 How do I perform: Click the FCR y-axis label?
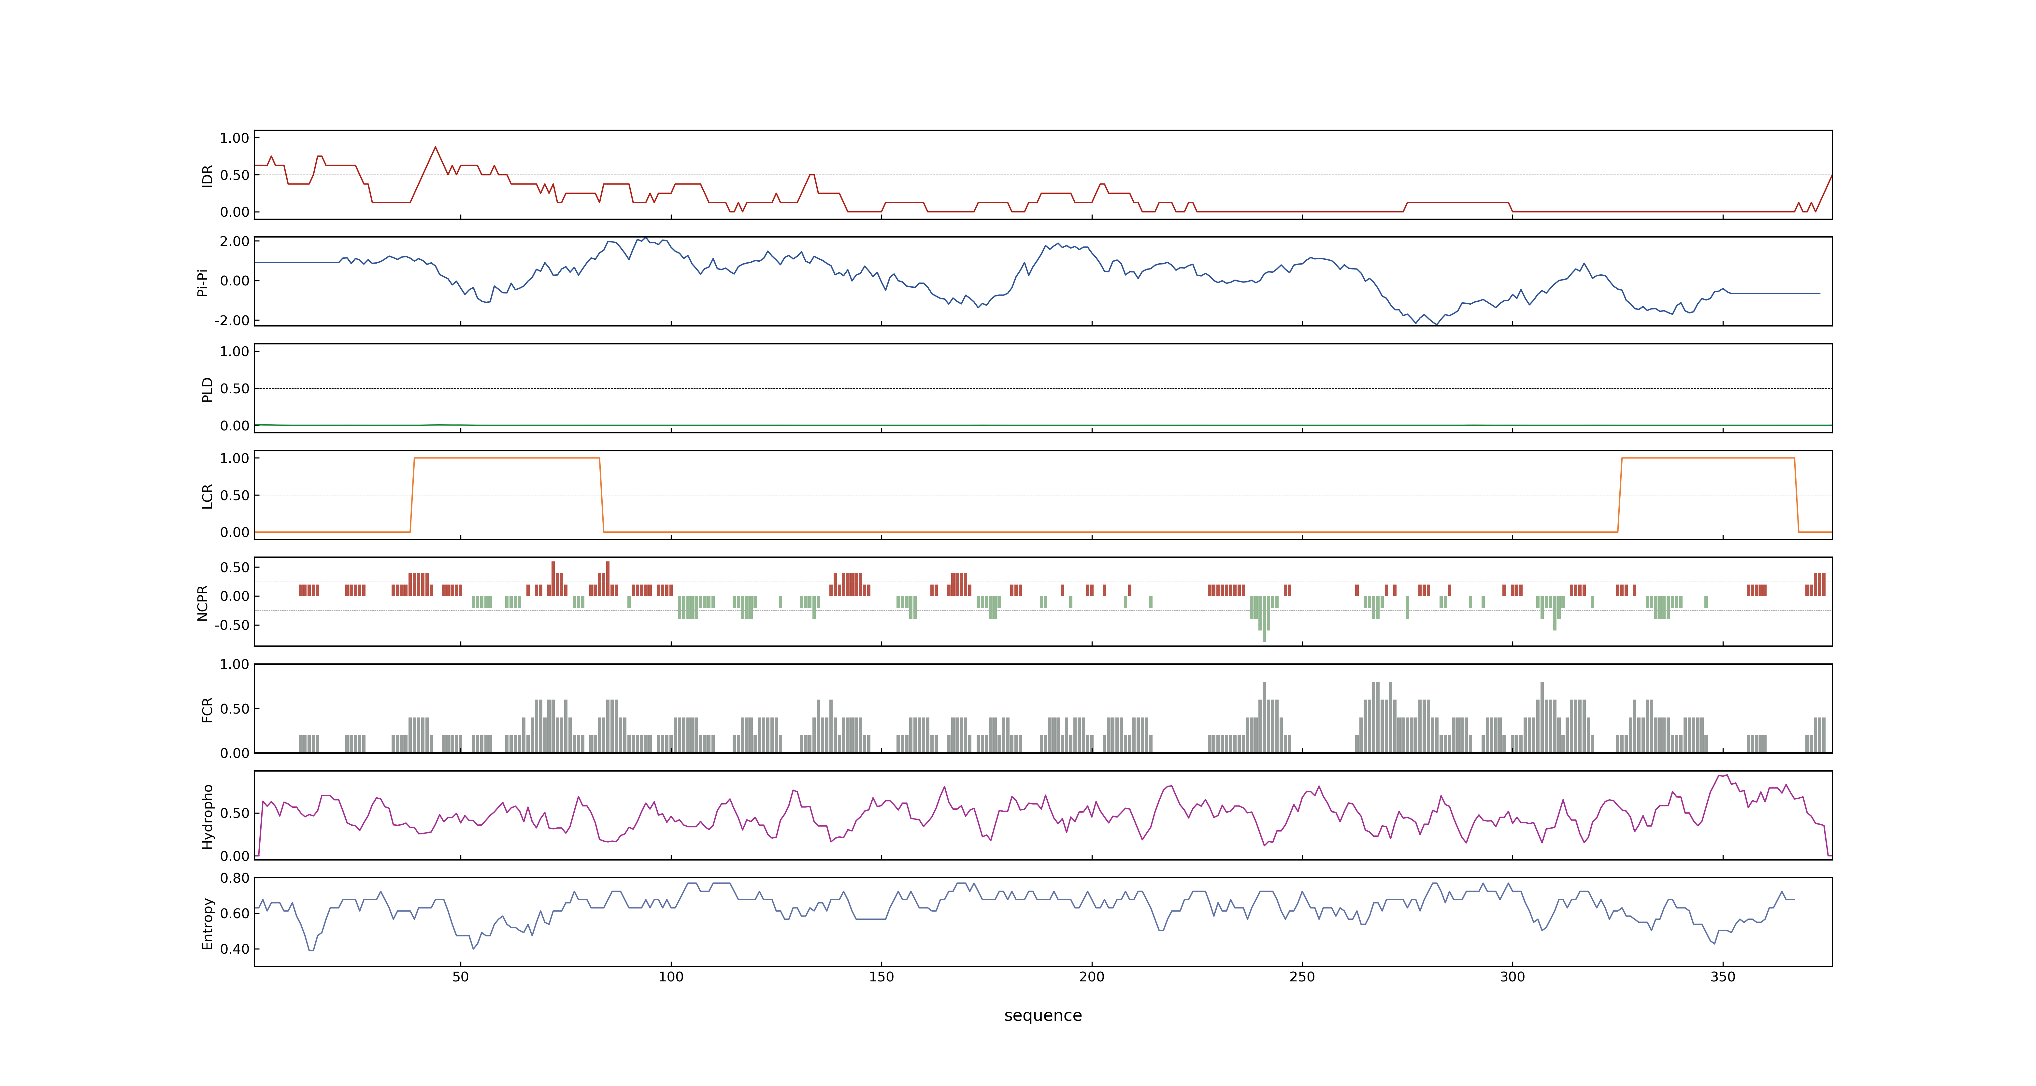pos(207,709)
